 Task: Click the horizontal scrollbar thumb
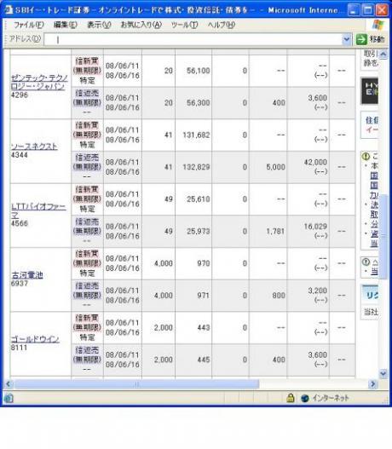(x=136, y=383)
